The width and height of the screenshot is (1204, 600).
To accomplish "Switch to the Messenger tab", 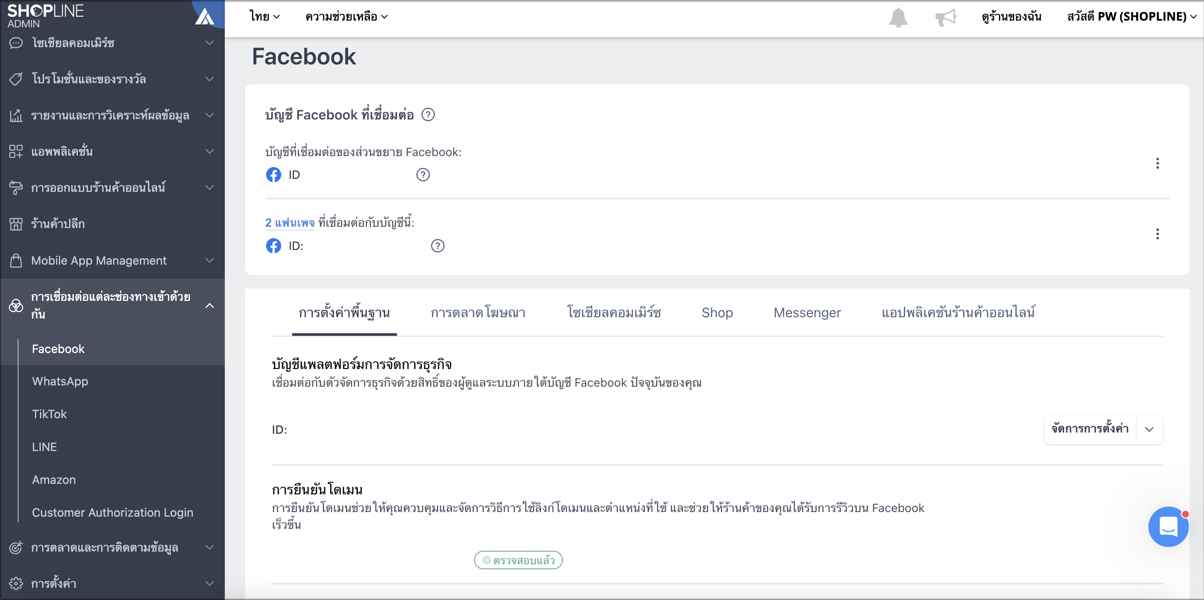I will point(807,313).
